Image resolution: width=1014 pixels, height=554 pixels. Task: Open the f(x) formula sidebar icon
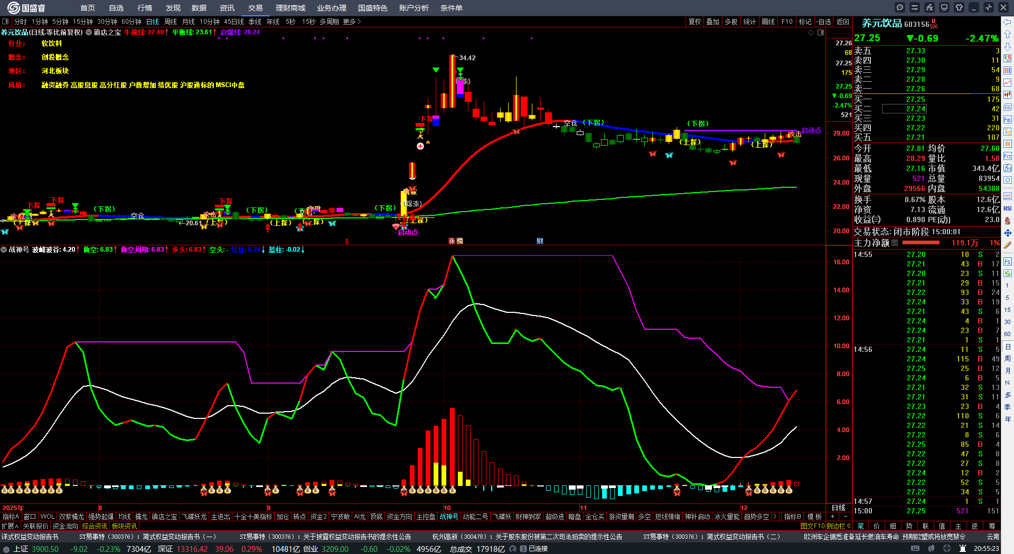tap(1008, 168)
